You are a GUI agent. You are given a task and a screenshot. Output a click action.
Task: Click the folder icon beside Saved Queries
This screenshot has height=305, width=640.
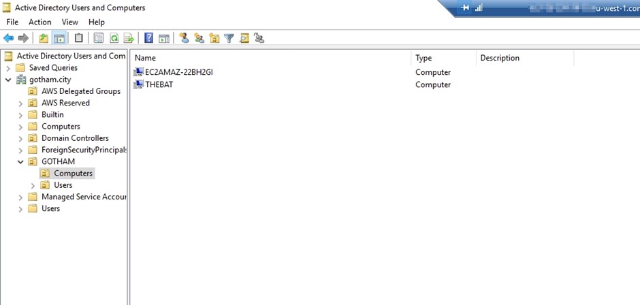click(20, 68)
